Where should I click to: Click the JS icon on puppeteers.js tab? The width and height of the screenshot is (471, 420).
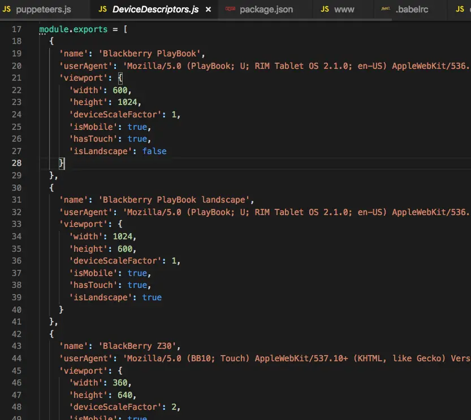tap(7, 9)
